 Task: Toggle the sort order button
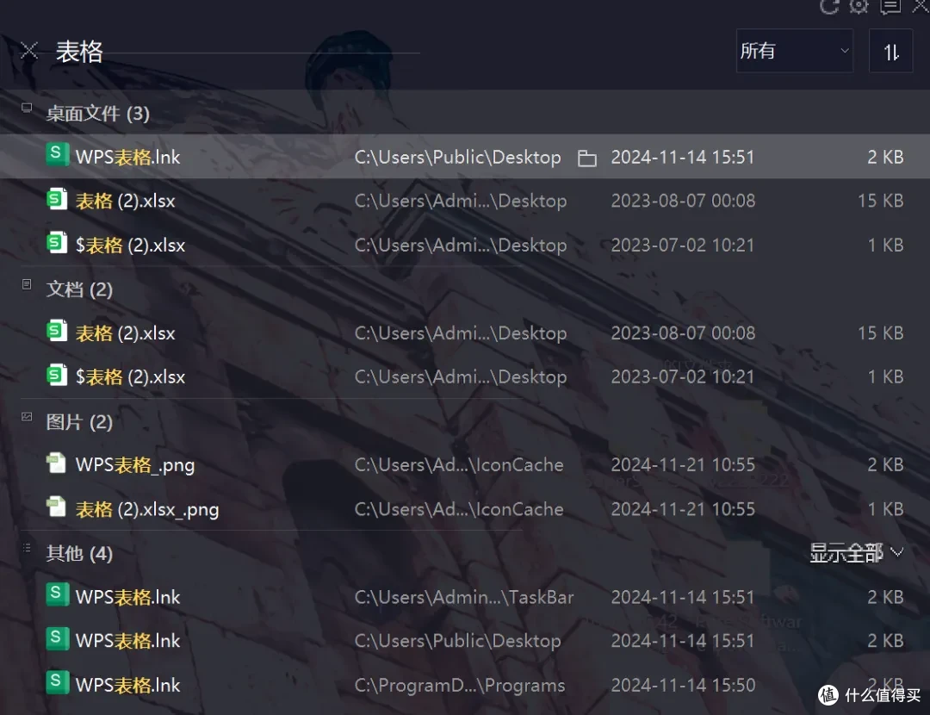pos(890,52)
